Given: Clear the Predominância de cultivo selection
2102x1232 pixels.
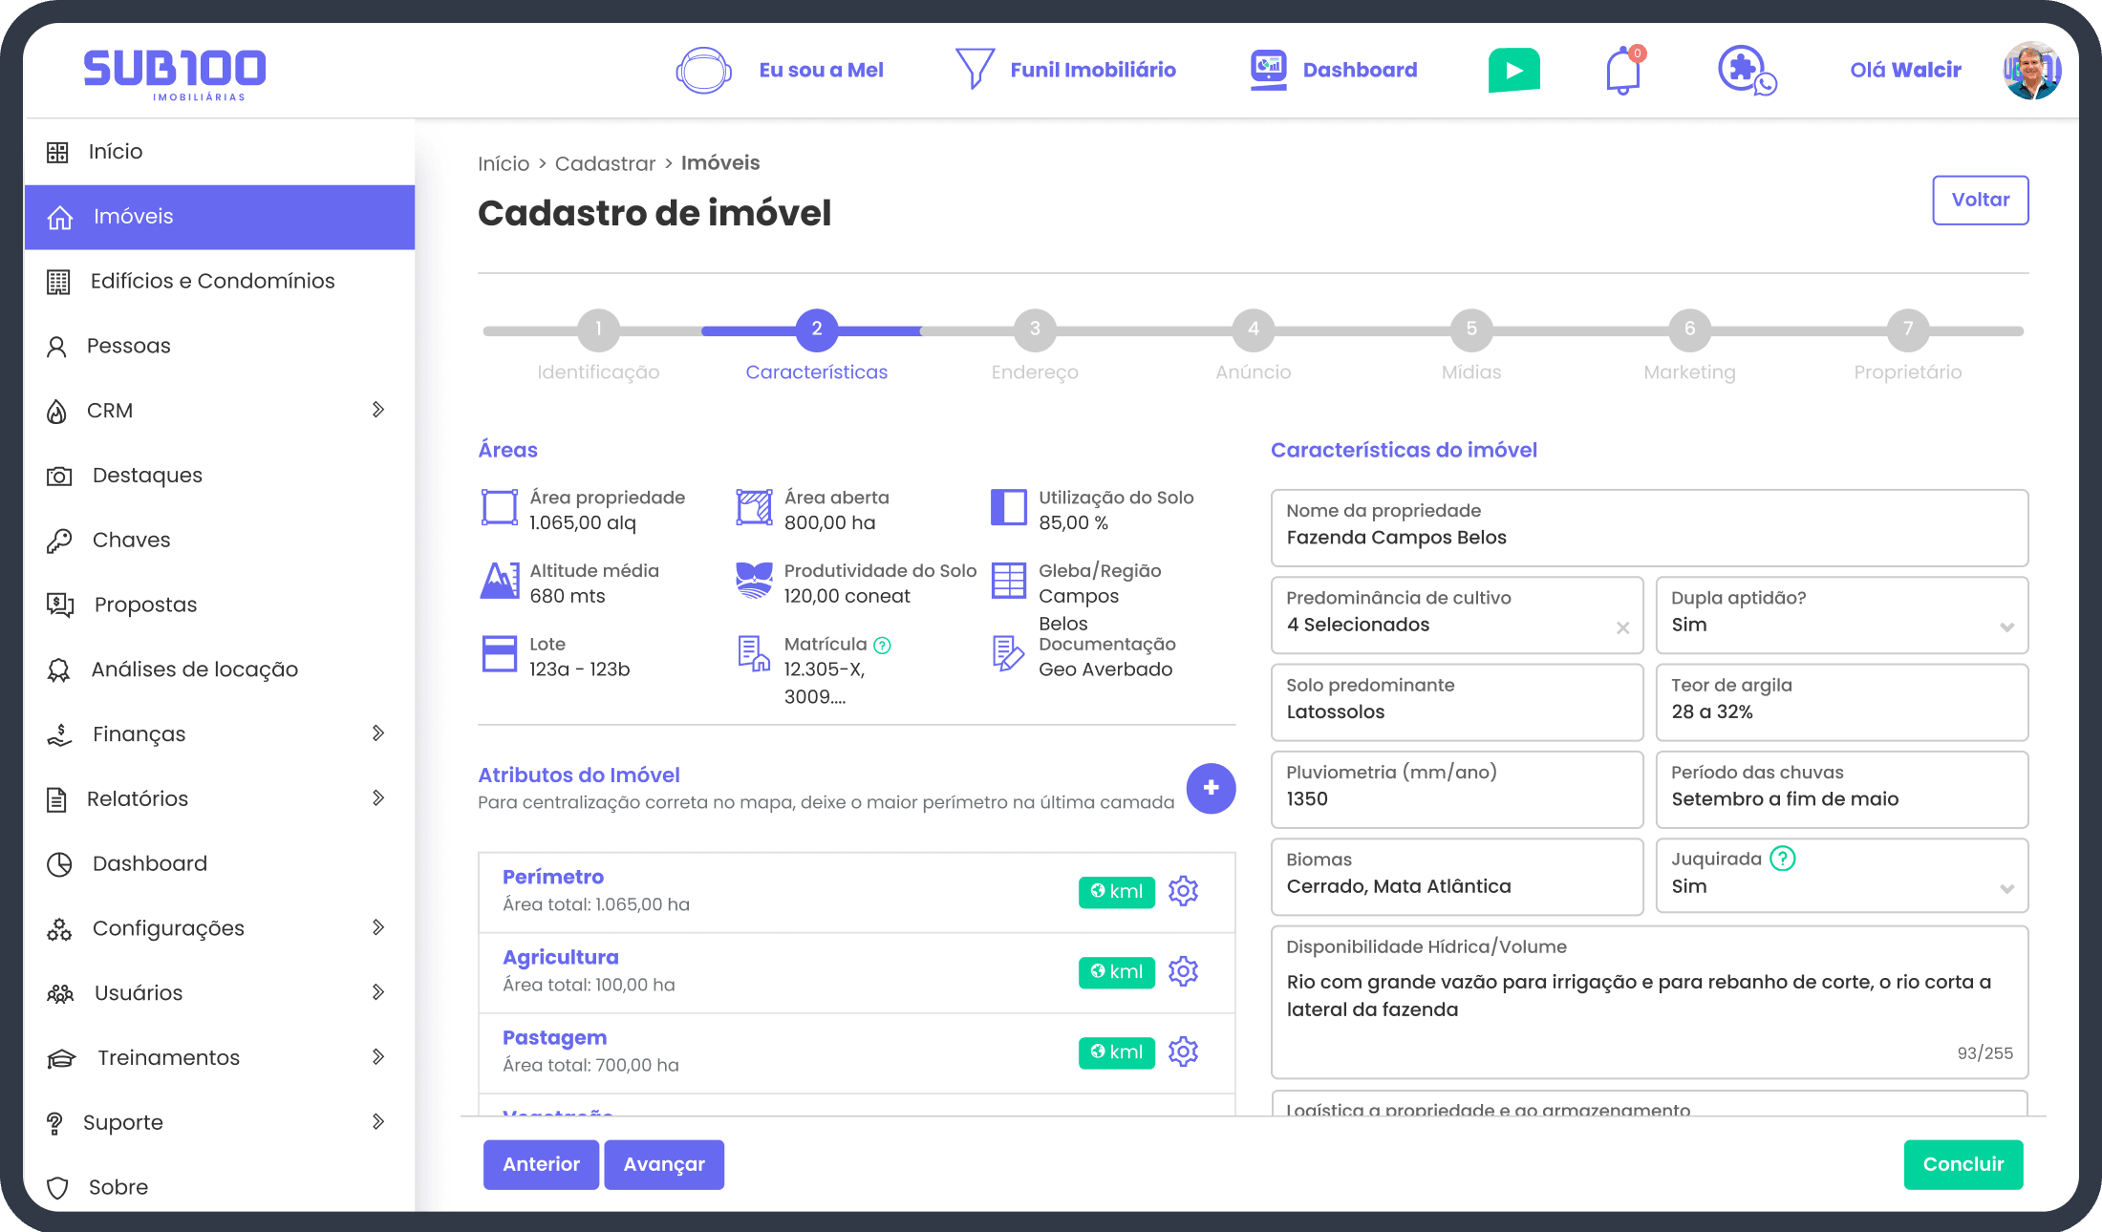Looking at the screenshot, I should tap(1622, 627).
